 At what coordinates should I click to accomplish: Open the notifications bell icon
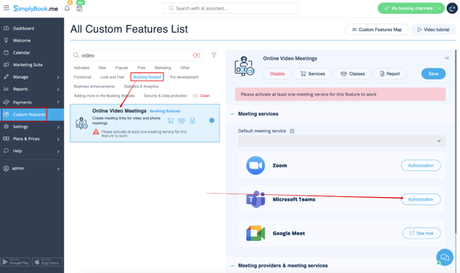[67, 8]
